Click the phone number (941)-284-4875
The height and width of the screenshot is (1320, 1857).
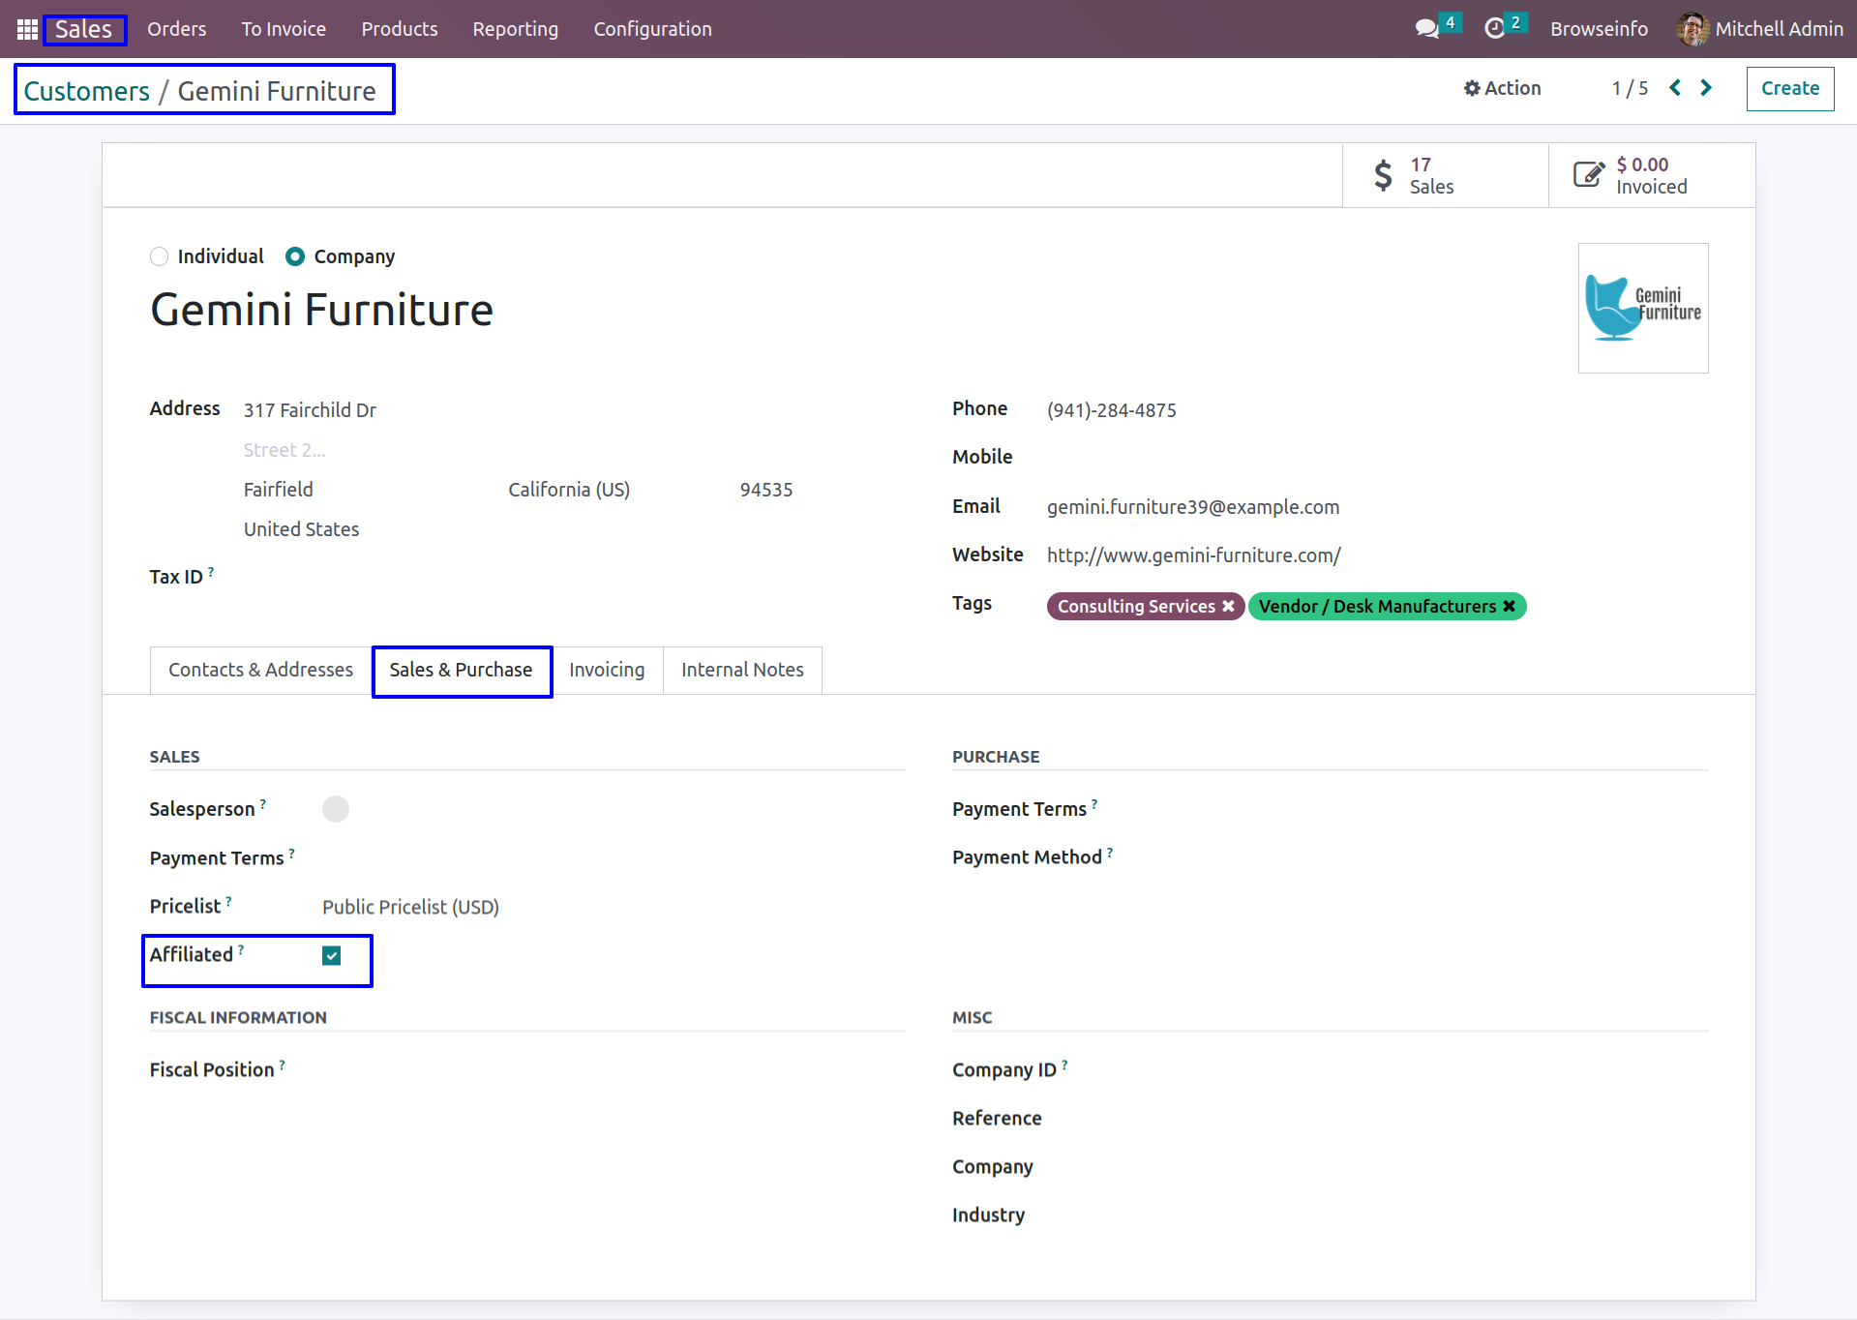[1112, 410]
